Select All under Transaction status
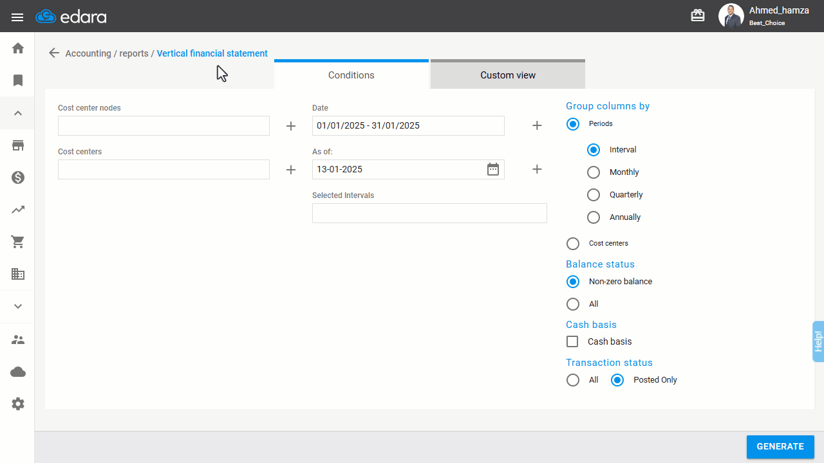 573,380
